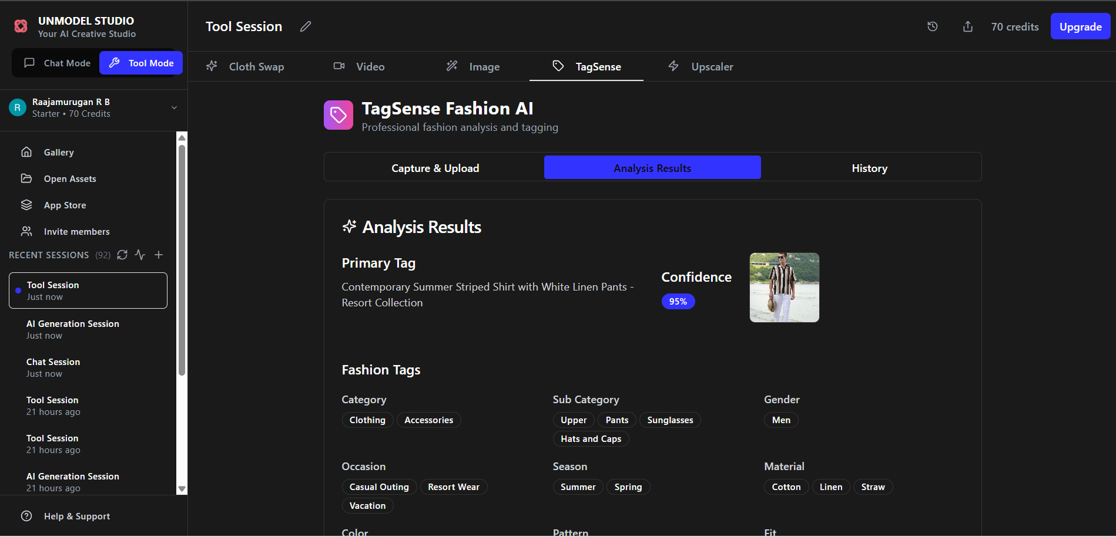The height and width of the screenshot is (537, 1116).
Task: Activate Tool Mode toggle
Action: [x=141, y=63]
